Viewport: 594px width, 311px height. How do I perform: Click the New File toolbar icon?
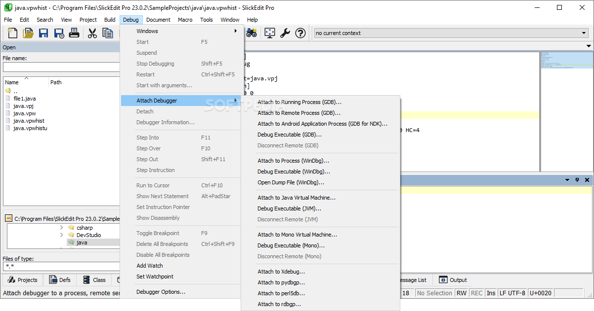coord(13,33)
